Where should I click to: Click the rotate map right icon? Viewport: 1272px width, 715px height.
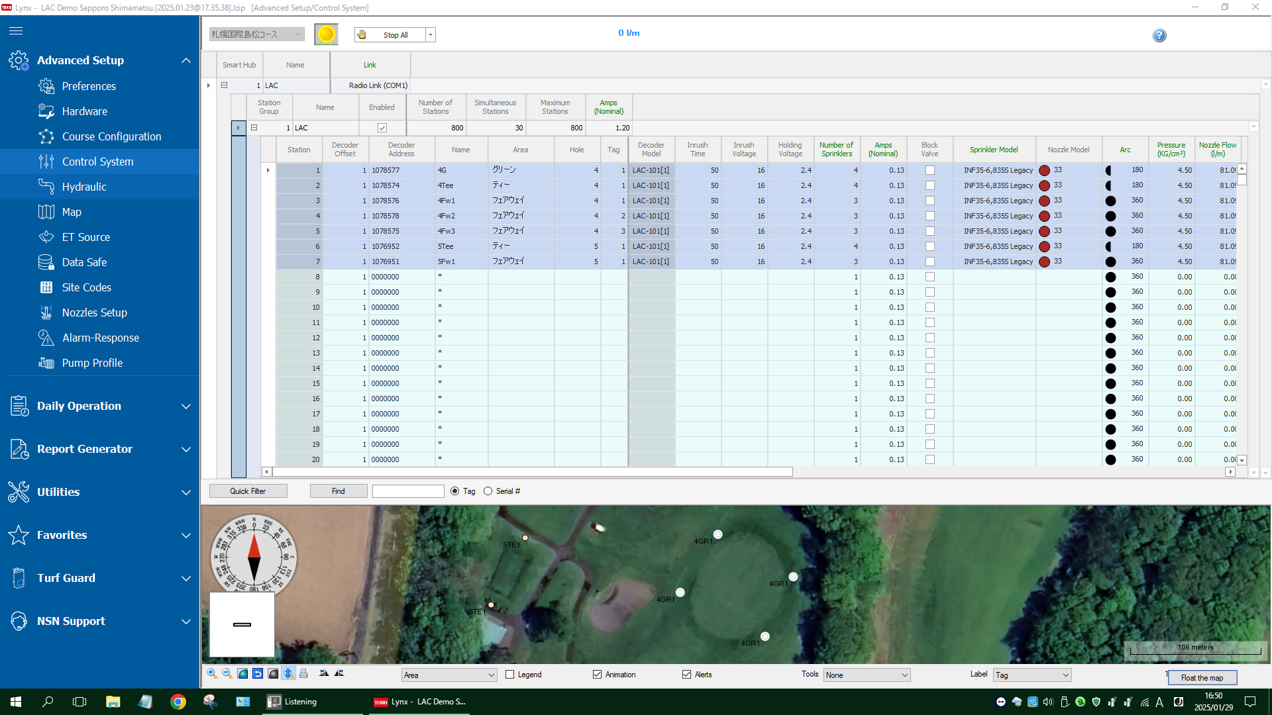[x=339, y=673]
